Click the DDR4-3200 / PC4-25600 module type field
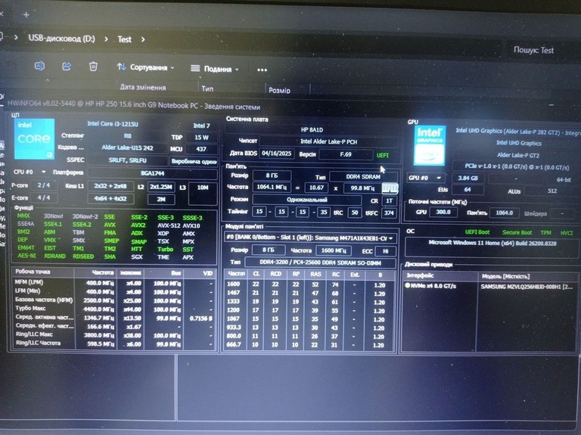The image size is (581, 435). point(321,263)
